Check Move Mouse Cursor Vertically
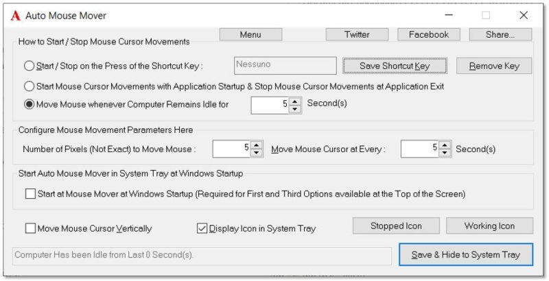Image resolution: width=549 pixels, height=281 pixels. coord(30,229)
